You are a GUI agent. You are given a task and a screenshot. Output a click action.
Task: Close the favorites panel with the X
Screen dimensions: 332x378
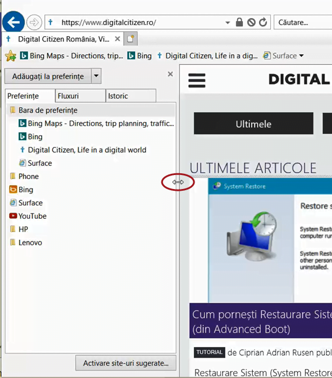(x=170, y=74)
